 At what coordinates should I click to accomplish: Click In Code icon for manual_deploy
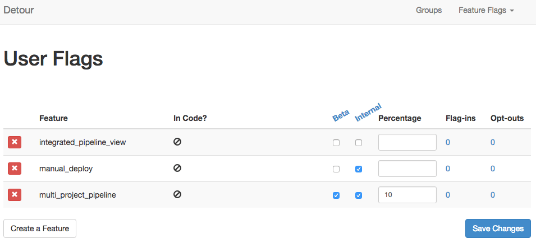pos(177,168)
